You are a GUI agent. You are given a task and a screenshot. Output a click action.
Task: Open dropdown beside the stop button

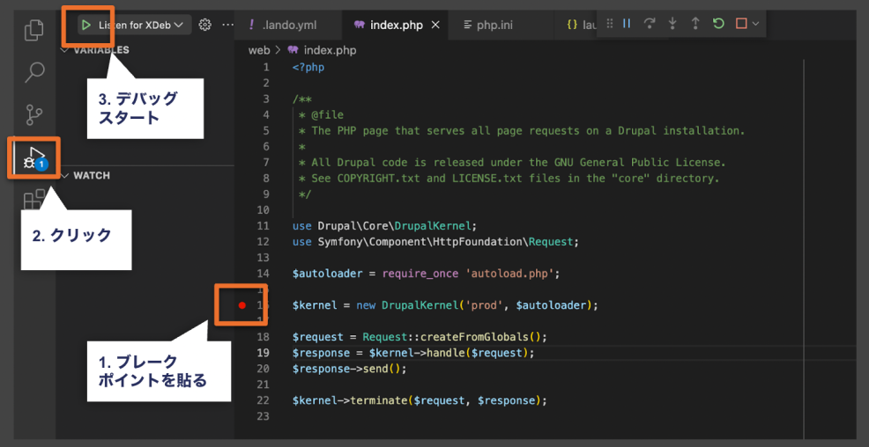point(754,24)
